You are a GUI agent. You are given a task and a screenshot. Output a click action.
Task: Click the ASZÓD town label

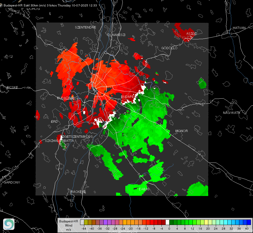click(192, 33)
